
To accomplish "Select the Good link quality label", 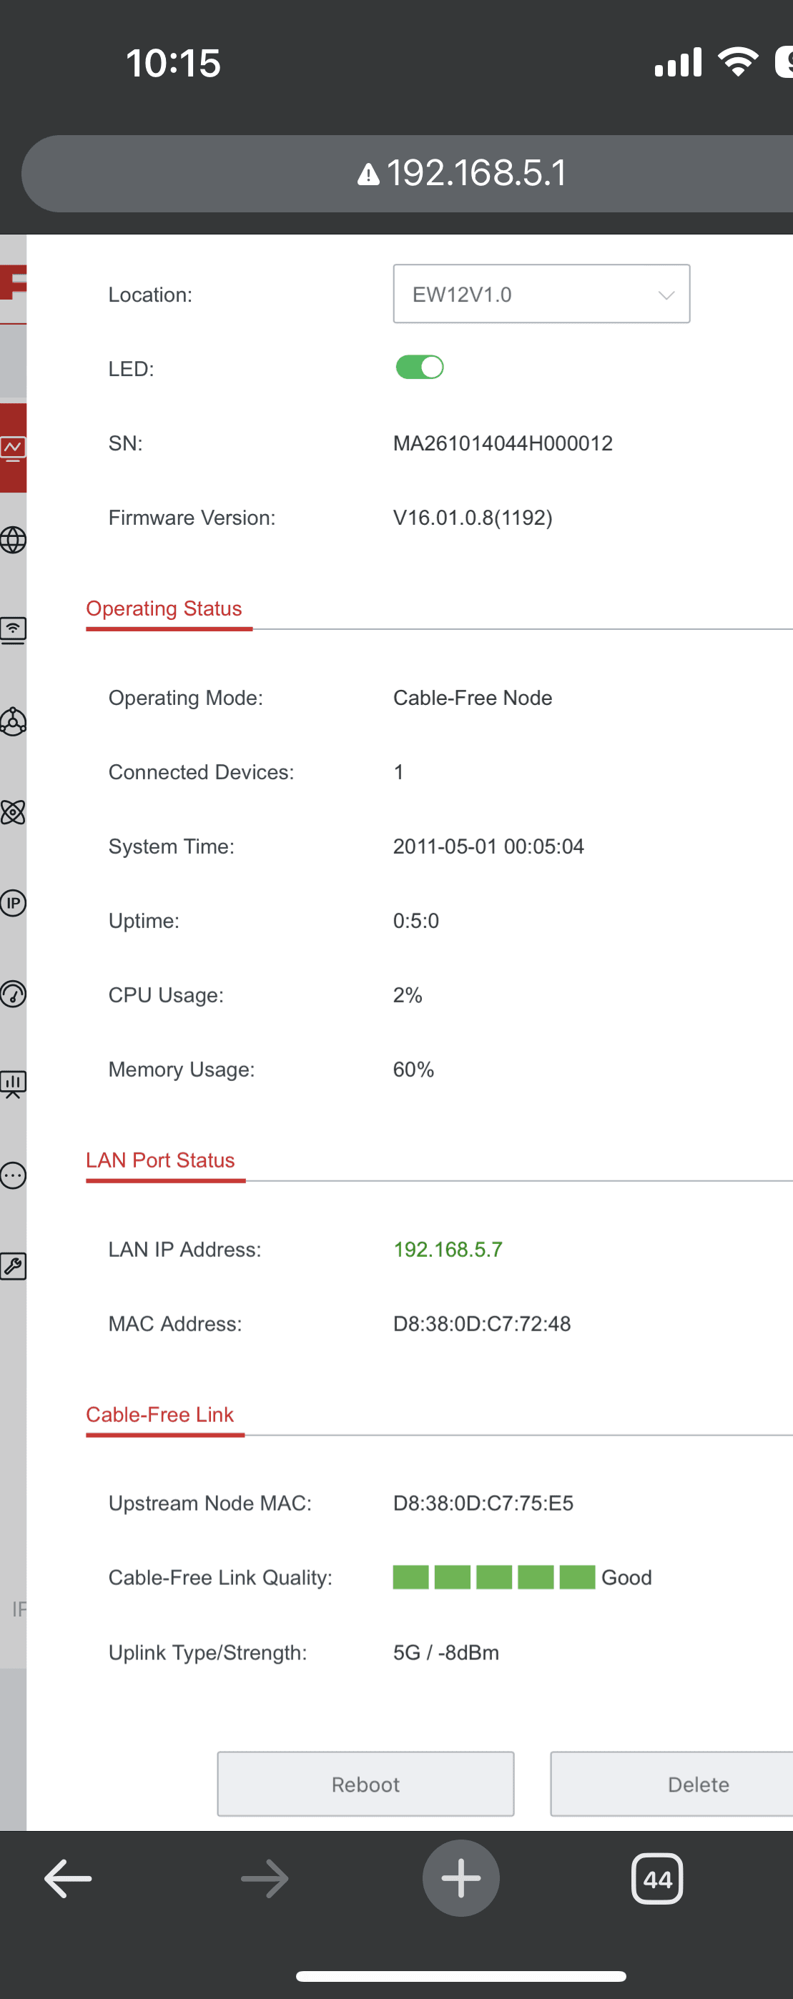I will click(x=627, y=1578).
